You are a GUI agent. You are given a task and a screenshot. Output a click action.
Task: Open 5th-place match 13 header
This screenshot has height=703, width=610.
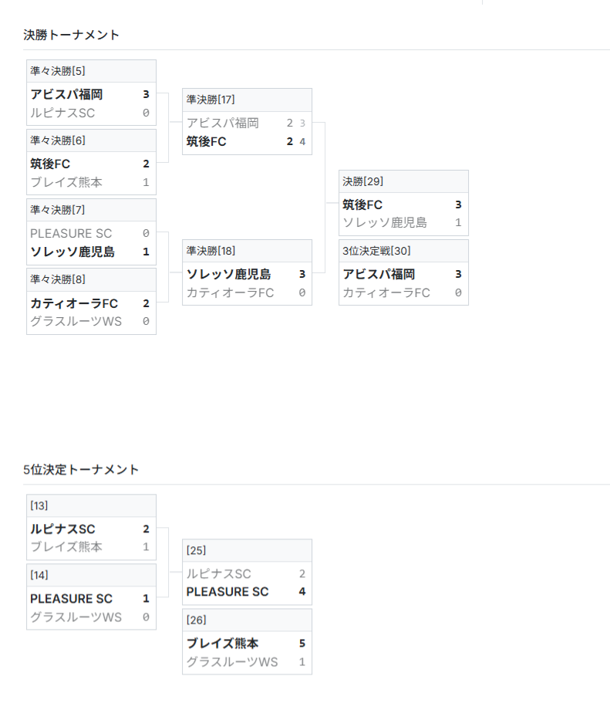click(92, 505)
